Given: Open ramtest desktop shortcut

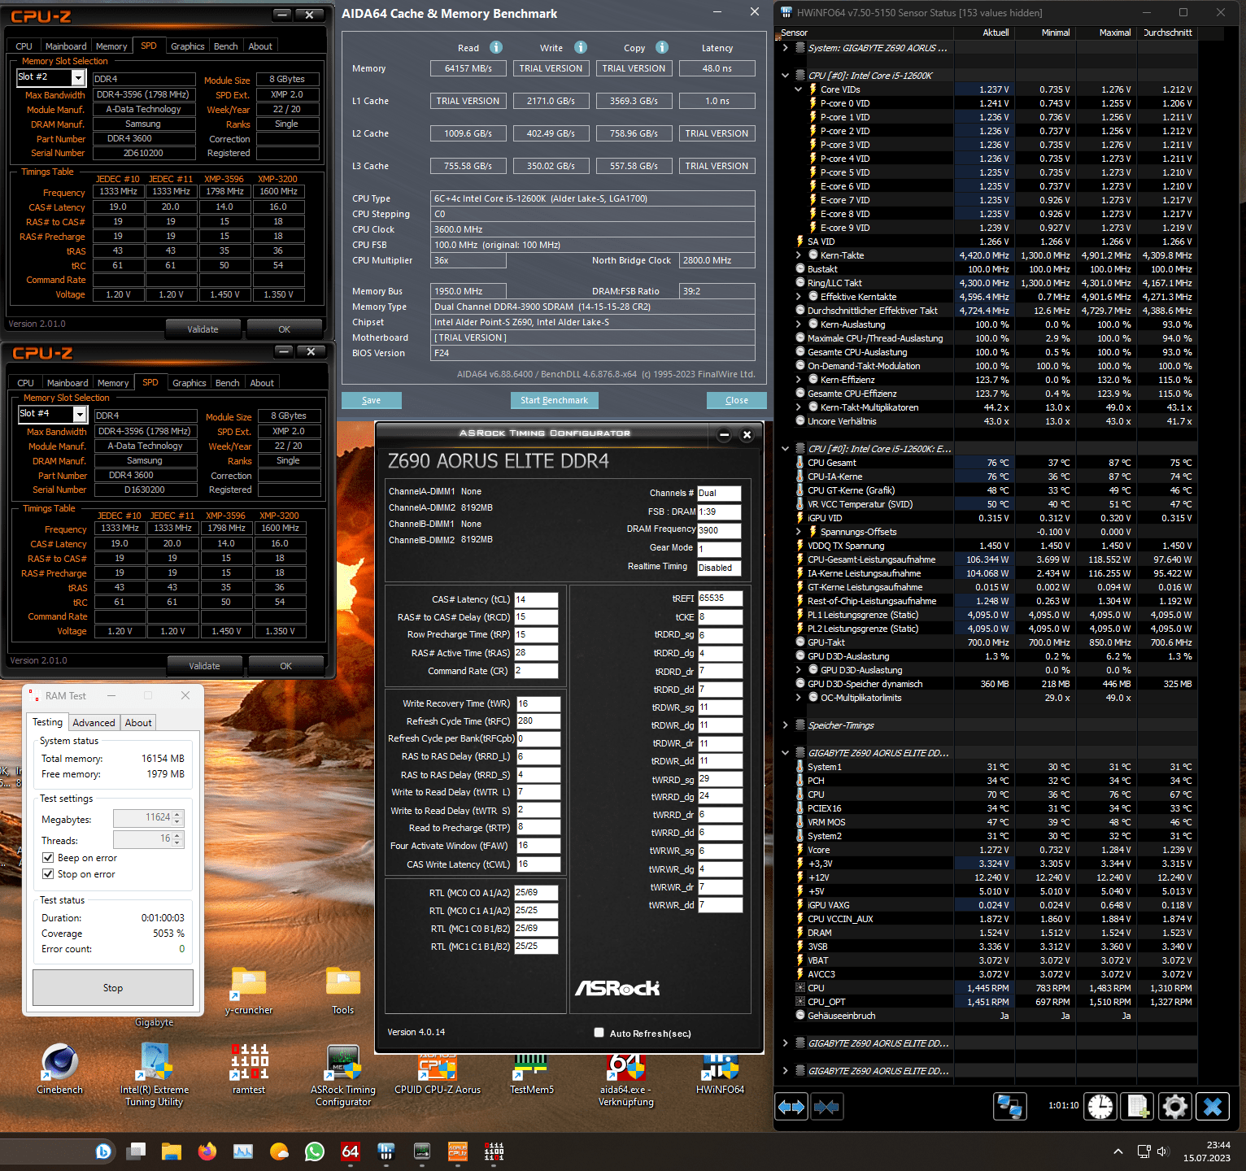Looking at the screenshot, I should [249, 1069].
